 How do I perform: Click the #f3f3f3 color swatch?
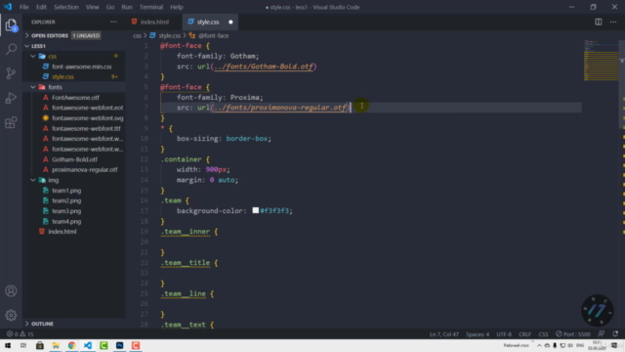tap(256, 210)
